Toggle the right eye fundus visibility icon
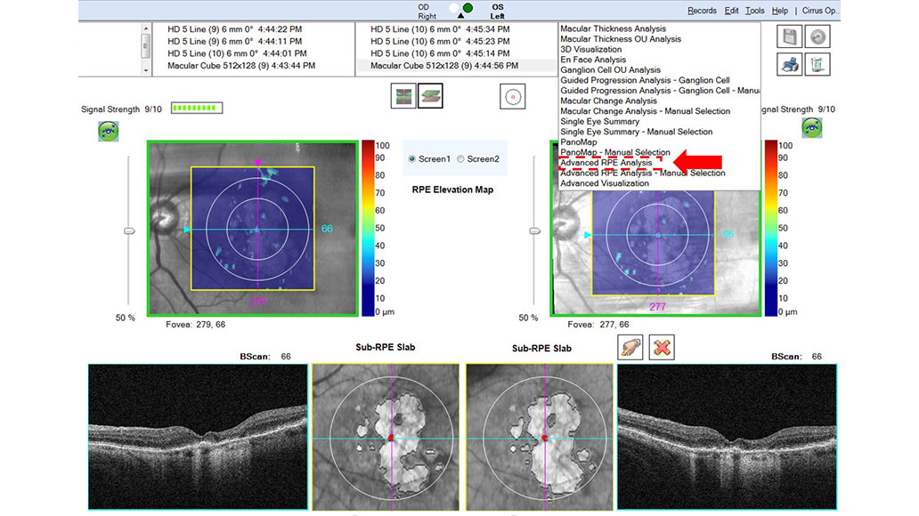Screen dimensions: 919x516 point(813,128)
